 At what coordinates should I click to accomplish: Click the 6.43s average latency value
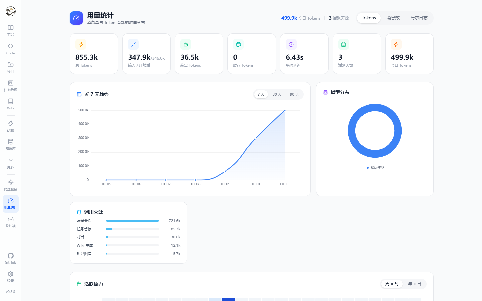(295, 57)
